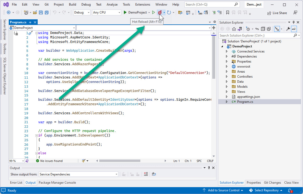This screenshot has width=303, height=194.
Task: Open the Server Explorer side tab
Action: pos(5,29)
